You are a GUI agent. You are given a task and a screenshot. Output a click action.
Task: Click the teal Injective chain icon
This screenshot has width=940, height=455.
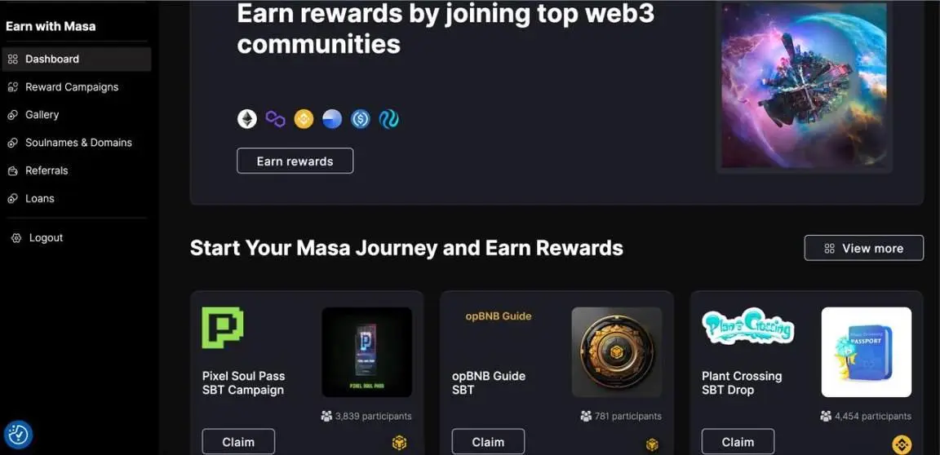coord(389,119)
